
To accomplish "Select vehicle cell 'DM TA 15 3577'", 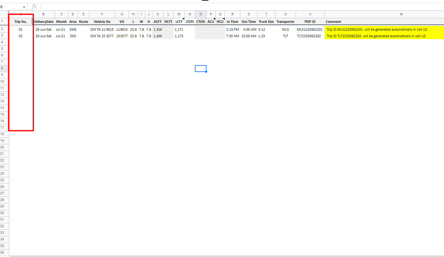I will tap(102, 36).
